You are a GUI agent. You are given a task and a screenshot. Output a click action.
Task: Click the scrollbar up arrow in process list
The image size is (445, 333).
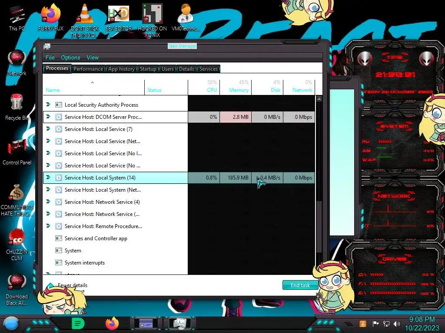pos(319,99)
